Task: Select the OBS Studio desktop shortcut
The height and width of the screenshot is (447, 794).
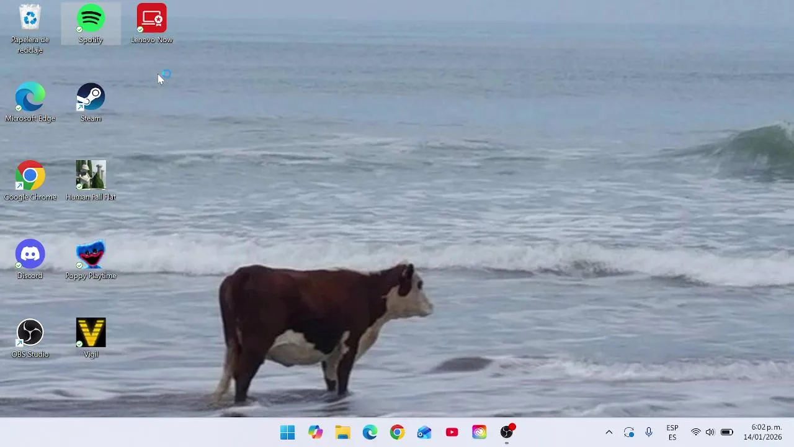Action: (30, 338)
